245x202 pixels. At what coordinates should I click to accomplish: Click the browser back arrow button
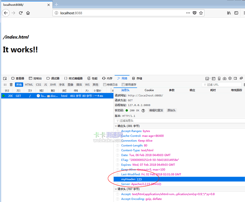coord(6,13)
